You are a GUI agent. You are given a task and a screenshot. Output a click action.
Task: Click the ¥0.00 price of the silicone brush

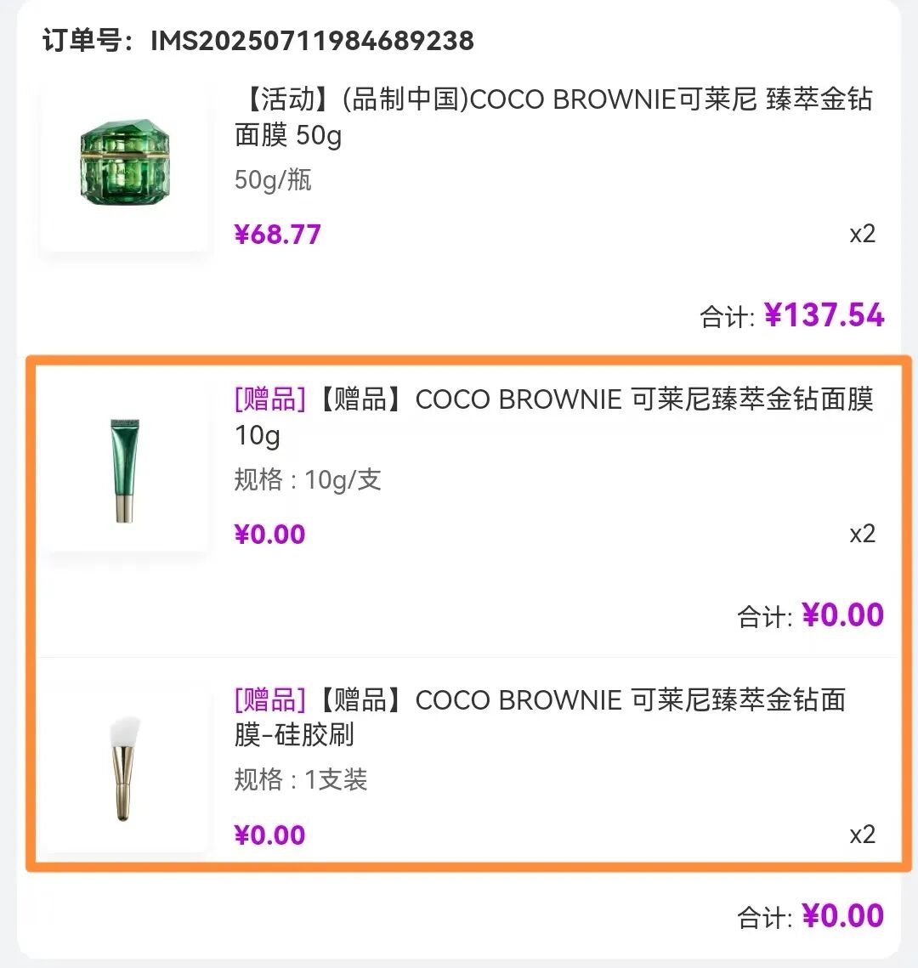tap(269, 835)
